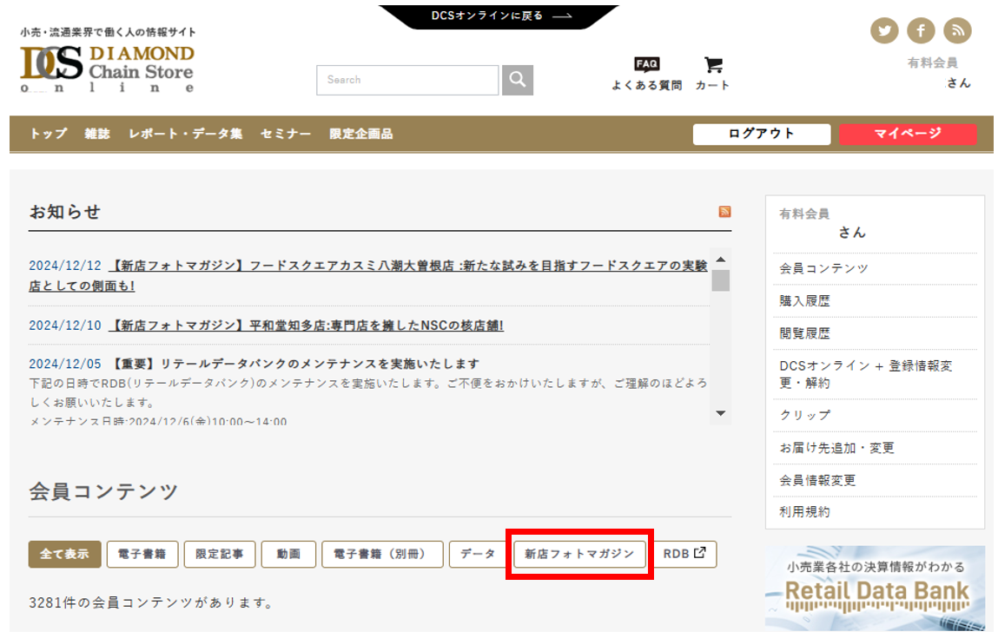Click the magnifier search button
998x638 pixels.
click(518, 80)
